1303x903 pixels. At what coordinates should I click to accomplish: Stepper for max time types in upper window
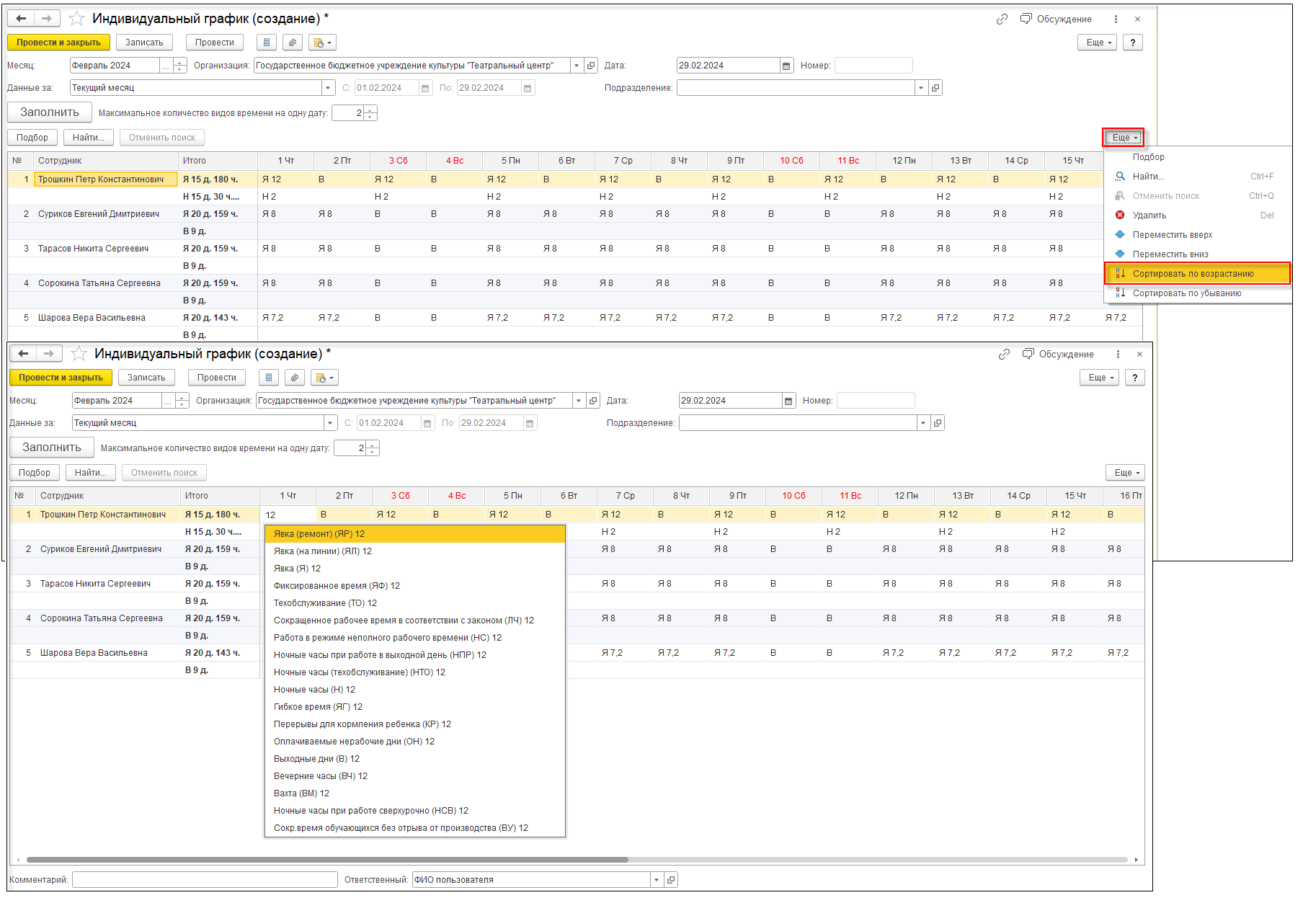(x=370, y=113)
